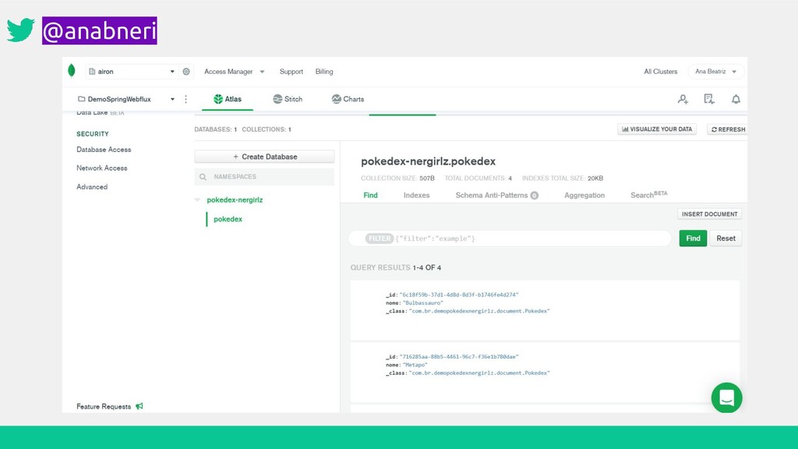Viewport: 798px width, 449px height.
Task: Select the id starting with 716285aa
Action: tap(459, 357)
